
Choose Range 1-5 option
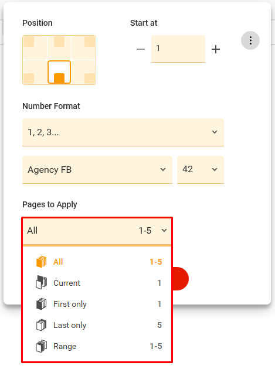(97, 346)
